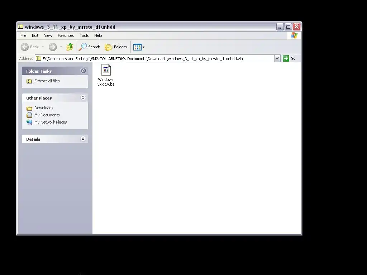Image resolution: width=367 pixels, height=275 pixels.
Task: Click the Up folder toolbar icon
Action: 70,47
